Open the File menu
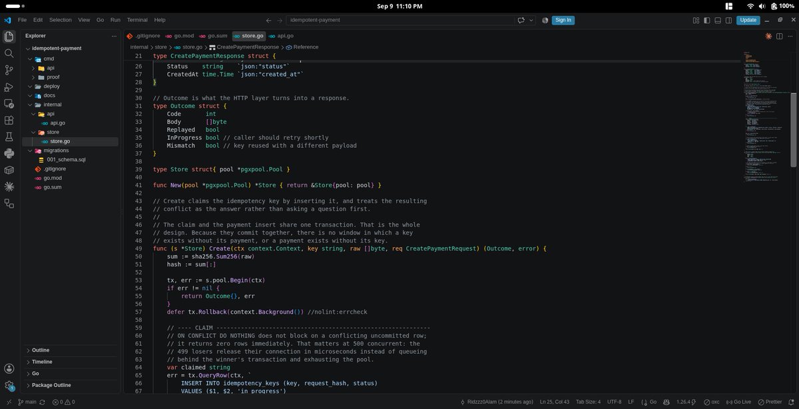This screenshot has width=799, height=409. 22,20
